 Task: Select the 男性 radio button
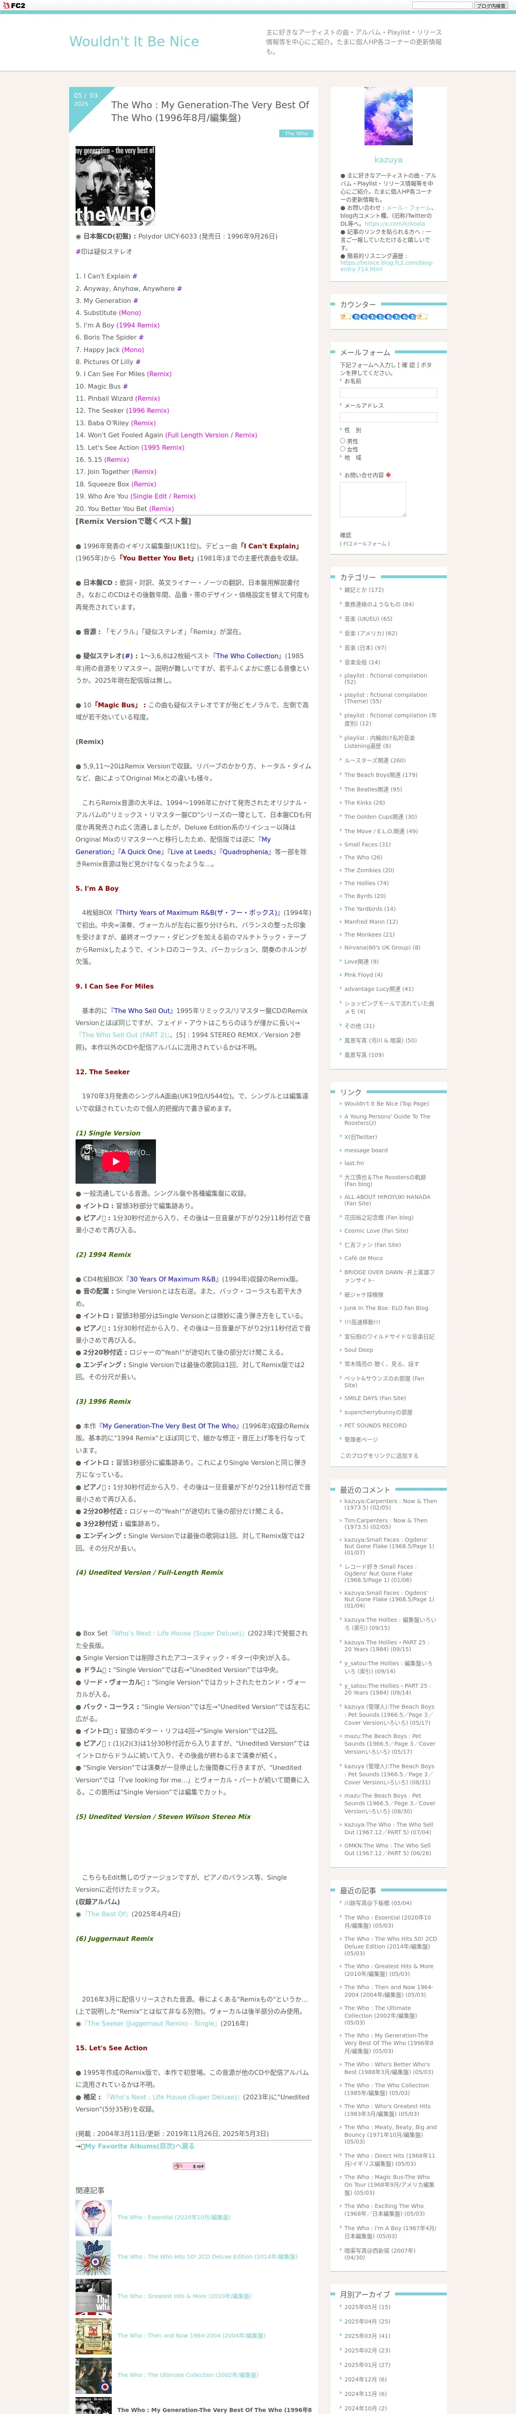click(x=343, y=441)
